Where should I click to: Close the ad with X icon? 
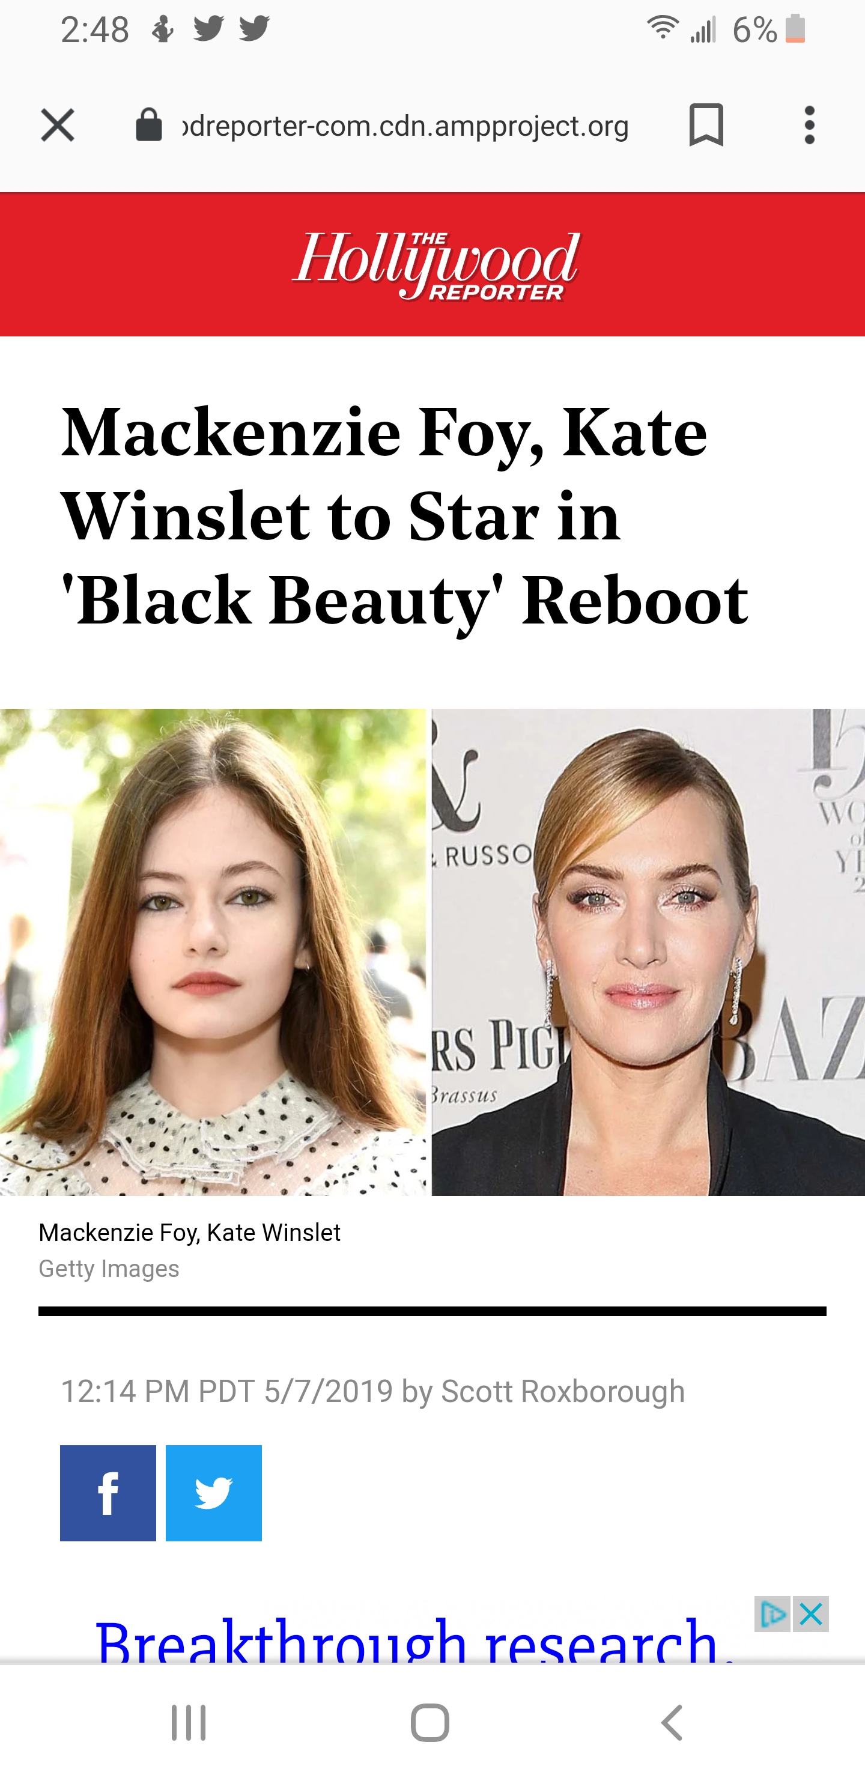point(810,1614)
